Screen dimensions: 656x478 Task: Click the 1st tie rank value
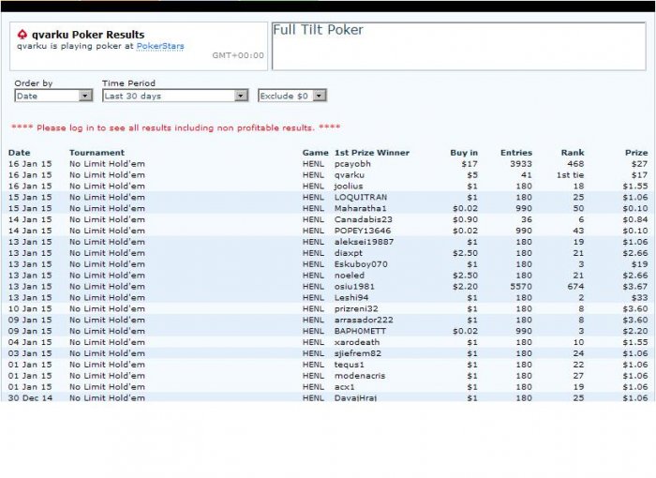click(570, 175)
